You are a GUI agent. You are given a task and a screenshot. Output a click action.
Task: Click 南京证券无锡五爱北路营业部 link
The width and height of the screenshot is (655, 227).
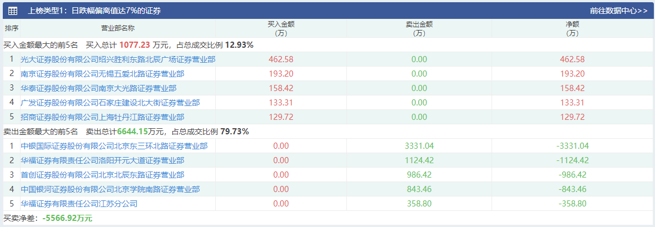point(102,74)
